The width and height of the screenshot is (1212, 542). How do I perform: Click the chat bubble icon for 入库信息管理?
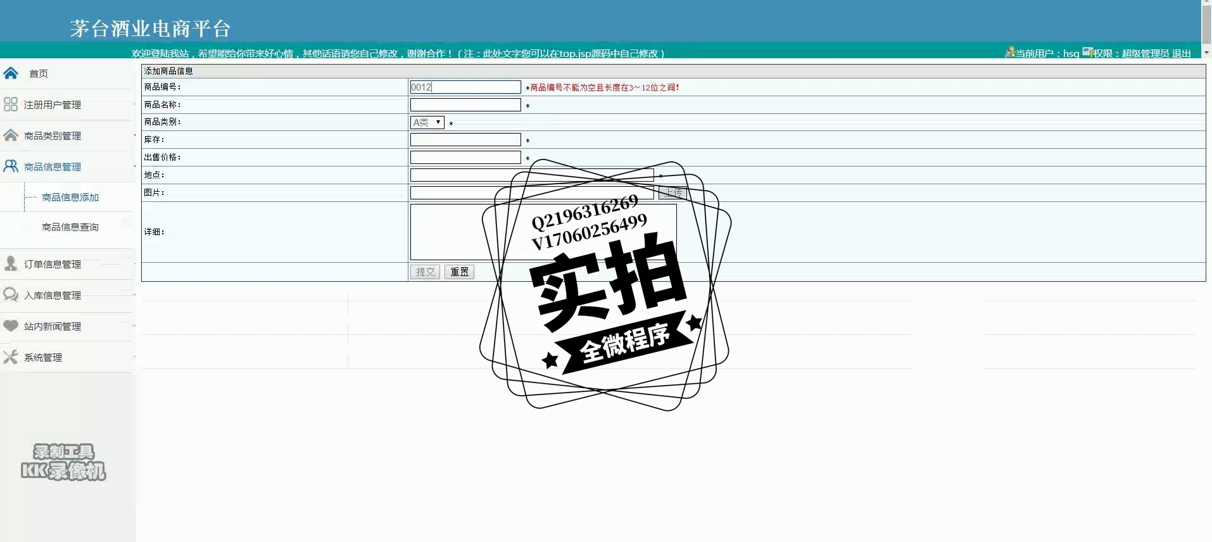click(x=11, y=294)
